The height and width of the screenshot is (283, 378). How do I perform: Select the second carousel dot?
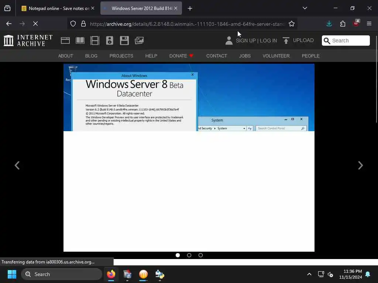(189, 255)
